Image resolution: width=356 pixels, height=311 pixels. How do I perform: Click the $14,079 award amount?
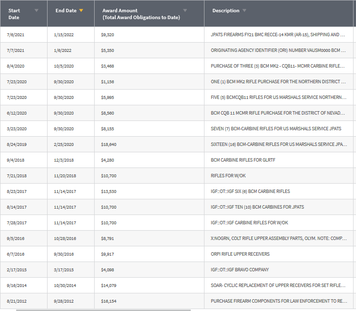click(x=108, y=286)
